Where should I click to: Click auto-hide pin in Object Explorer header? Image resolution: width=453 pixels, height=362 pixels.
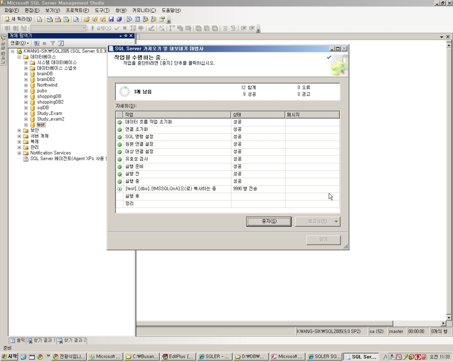click(x=125, y=35)
